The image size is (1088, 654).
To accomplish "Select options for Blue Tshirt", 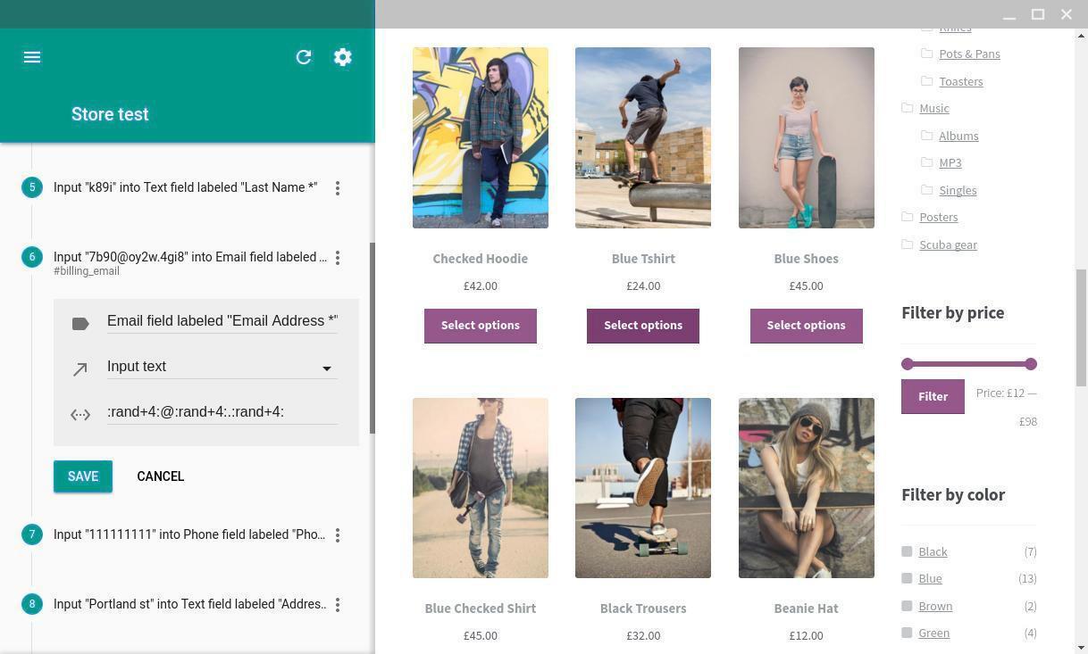I will 643,326.
